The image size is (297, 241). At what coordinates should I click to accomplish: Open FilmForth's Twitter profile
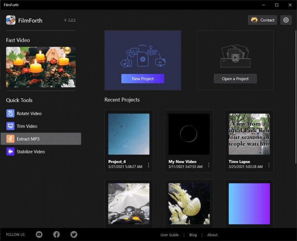coord(74,234)
